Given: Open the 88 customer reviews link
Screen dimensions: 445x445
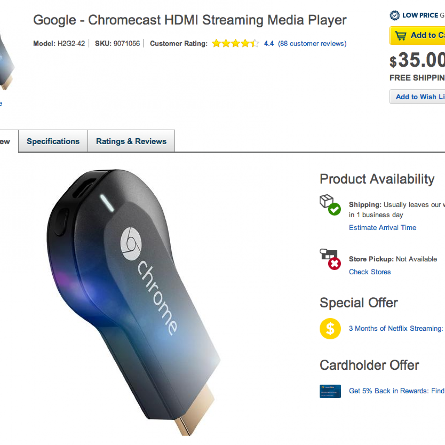Looking at the screenshot, I should (312, 44).
